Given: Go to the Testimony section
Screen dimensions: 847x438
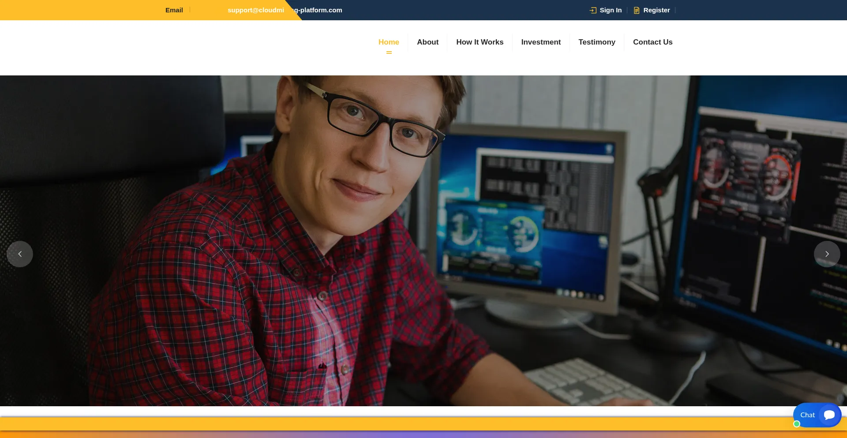Looking at the screenshot, I should click(x=596, y=42).
